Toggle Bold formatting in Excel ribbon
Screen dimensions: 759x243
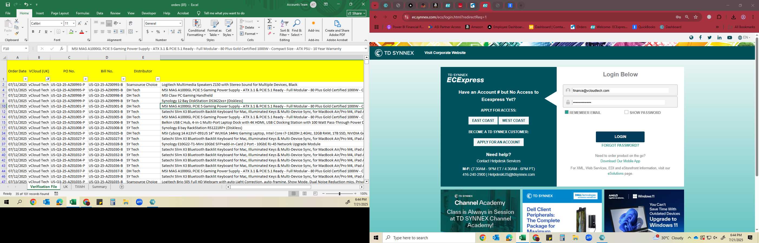click(33, 32)
